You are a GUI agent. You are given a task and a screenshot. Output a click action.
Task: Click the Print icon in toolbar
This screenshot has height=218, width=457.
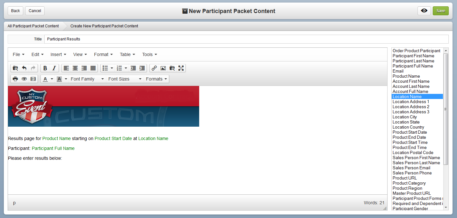(15, 79)
